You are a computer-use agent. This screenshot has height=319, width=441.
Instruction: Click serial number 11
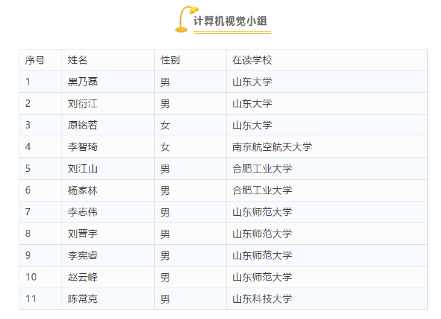coord(31,298)
